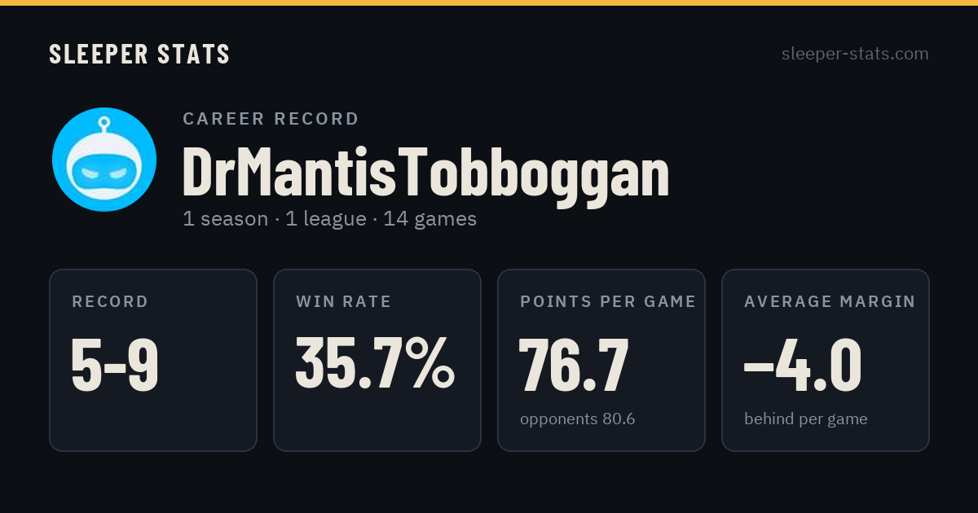Image resolution: width=978 pixels, height=513 pixels.
Task: Select the season, league and games summary line
Action: [329, 219]
